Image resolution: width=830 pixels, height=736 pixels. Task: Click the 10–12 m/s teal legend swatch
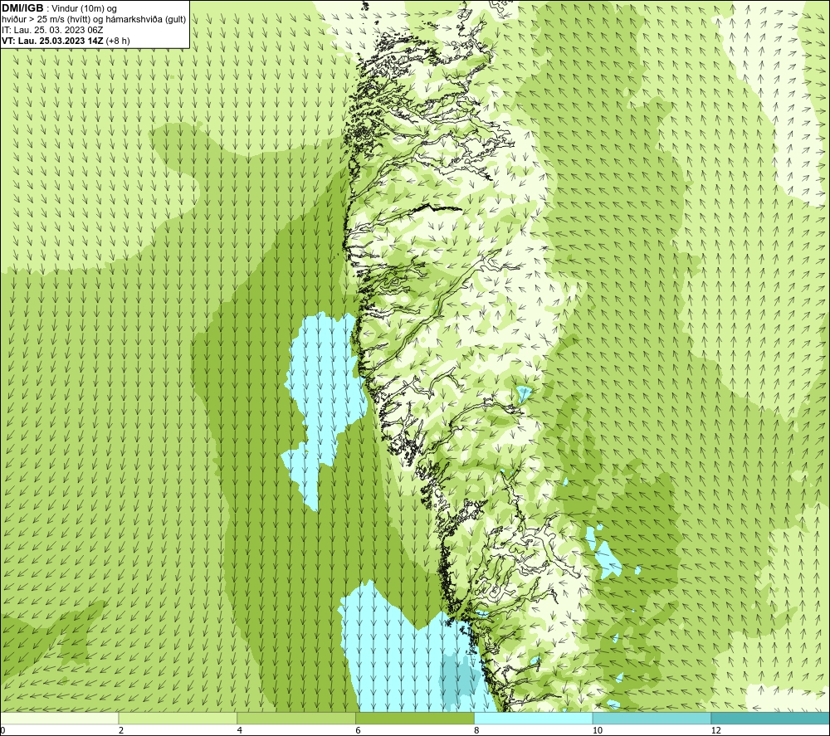click(652, 718)
